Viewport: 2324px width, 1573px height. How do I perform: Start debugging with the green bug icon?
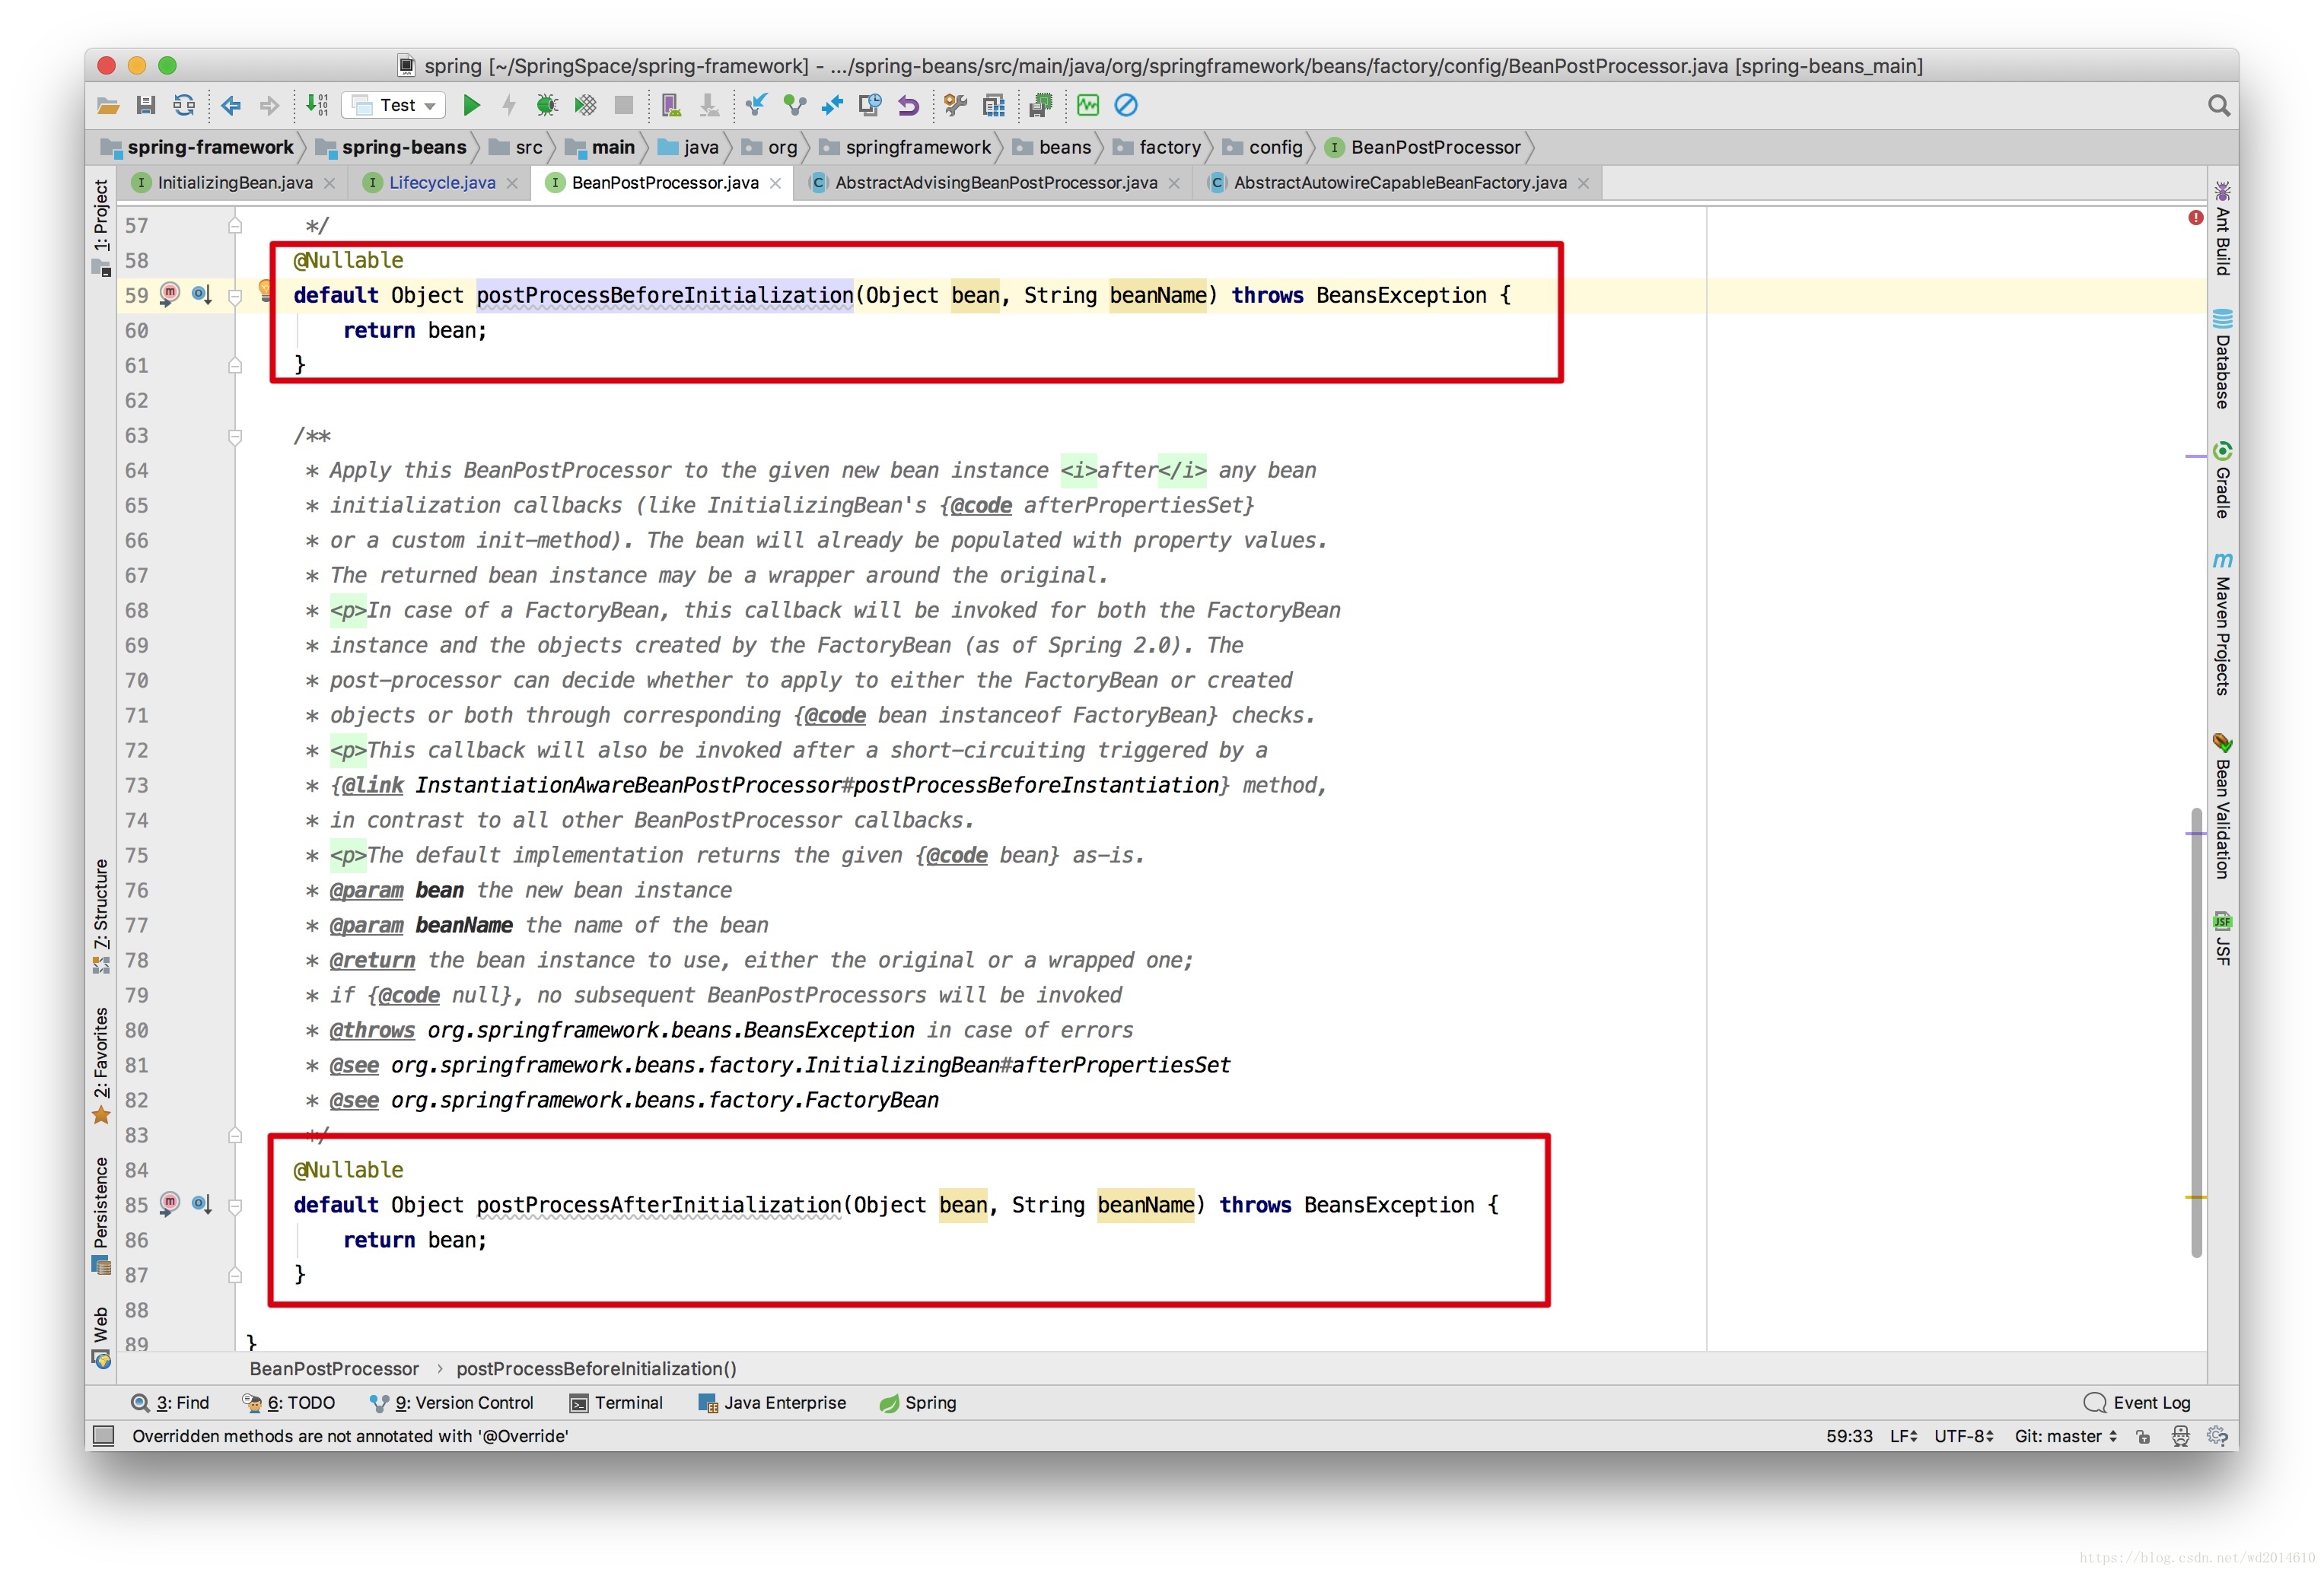[547, 105]
